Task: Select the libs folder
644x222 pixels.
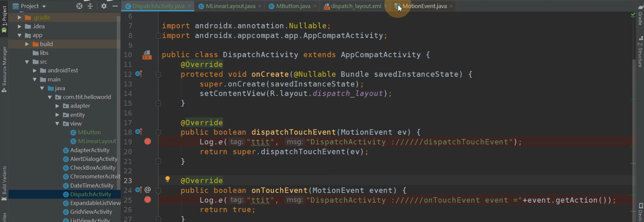Action: point(44,53)
